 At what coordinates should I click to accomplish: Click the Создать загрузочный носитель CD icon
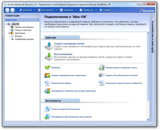click(47, 109)
